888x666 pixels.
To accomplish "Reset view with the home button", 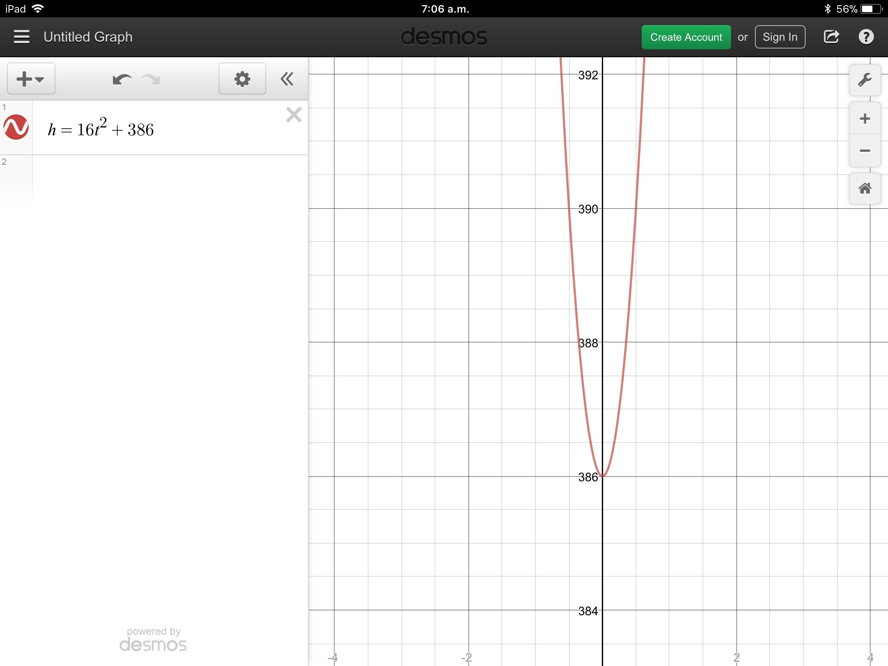I will (865, 189).
